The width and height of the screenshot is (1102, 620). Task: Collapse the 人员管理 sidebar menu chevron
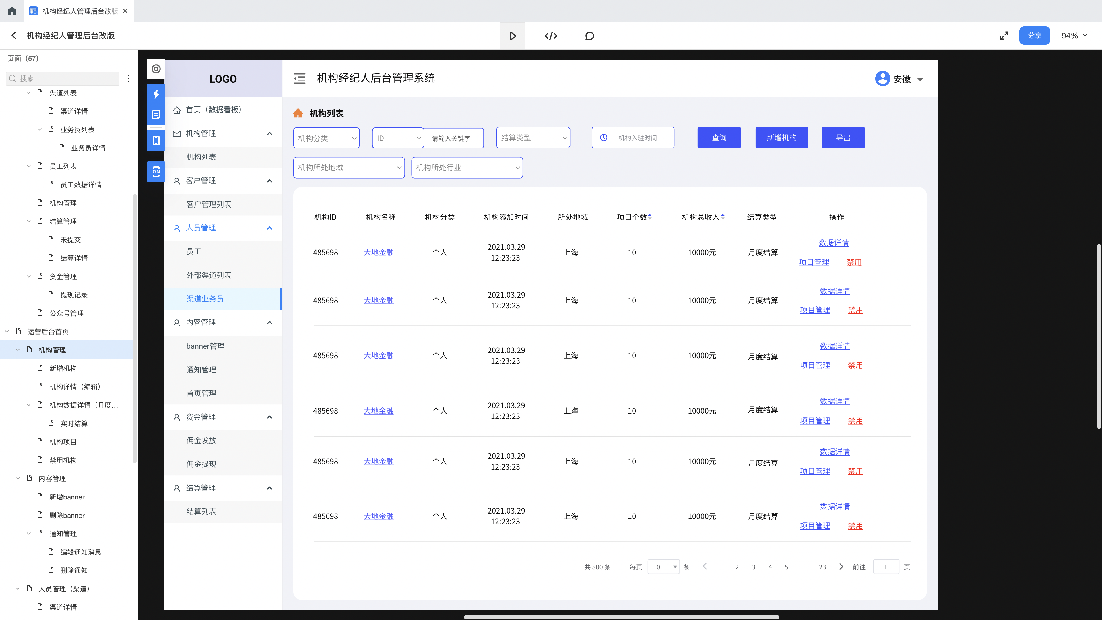(269, 228)
